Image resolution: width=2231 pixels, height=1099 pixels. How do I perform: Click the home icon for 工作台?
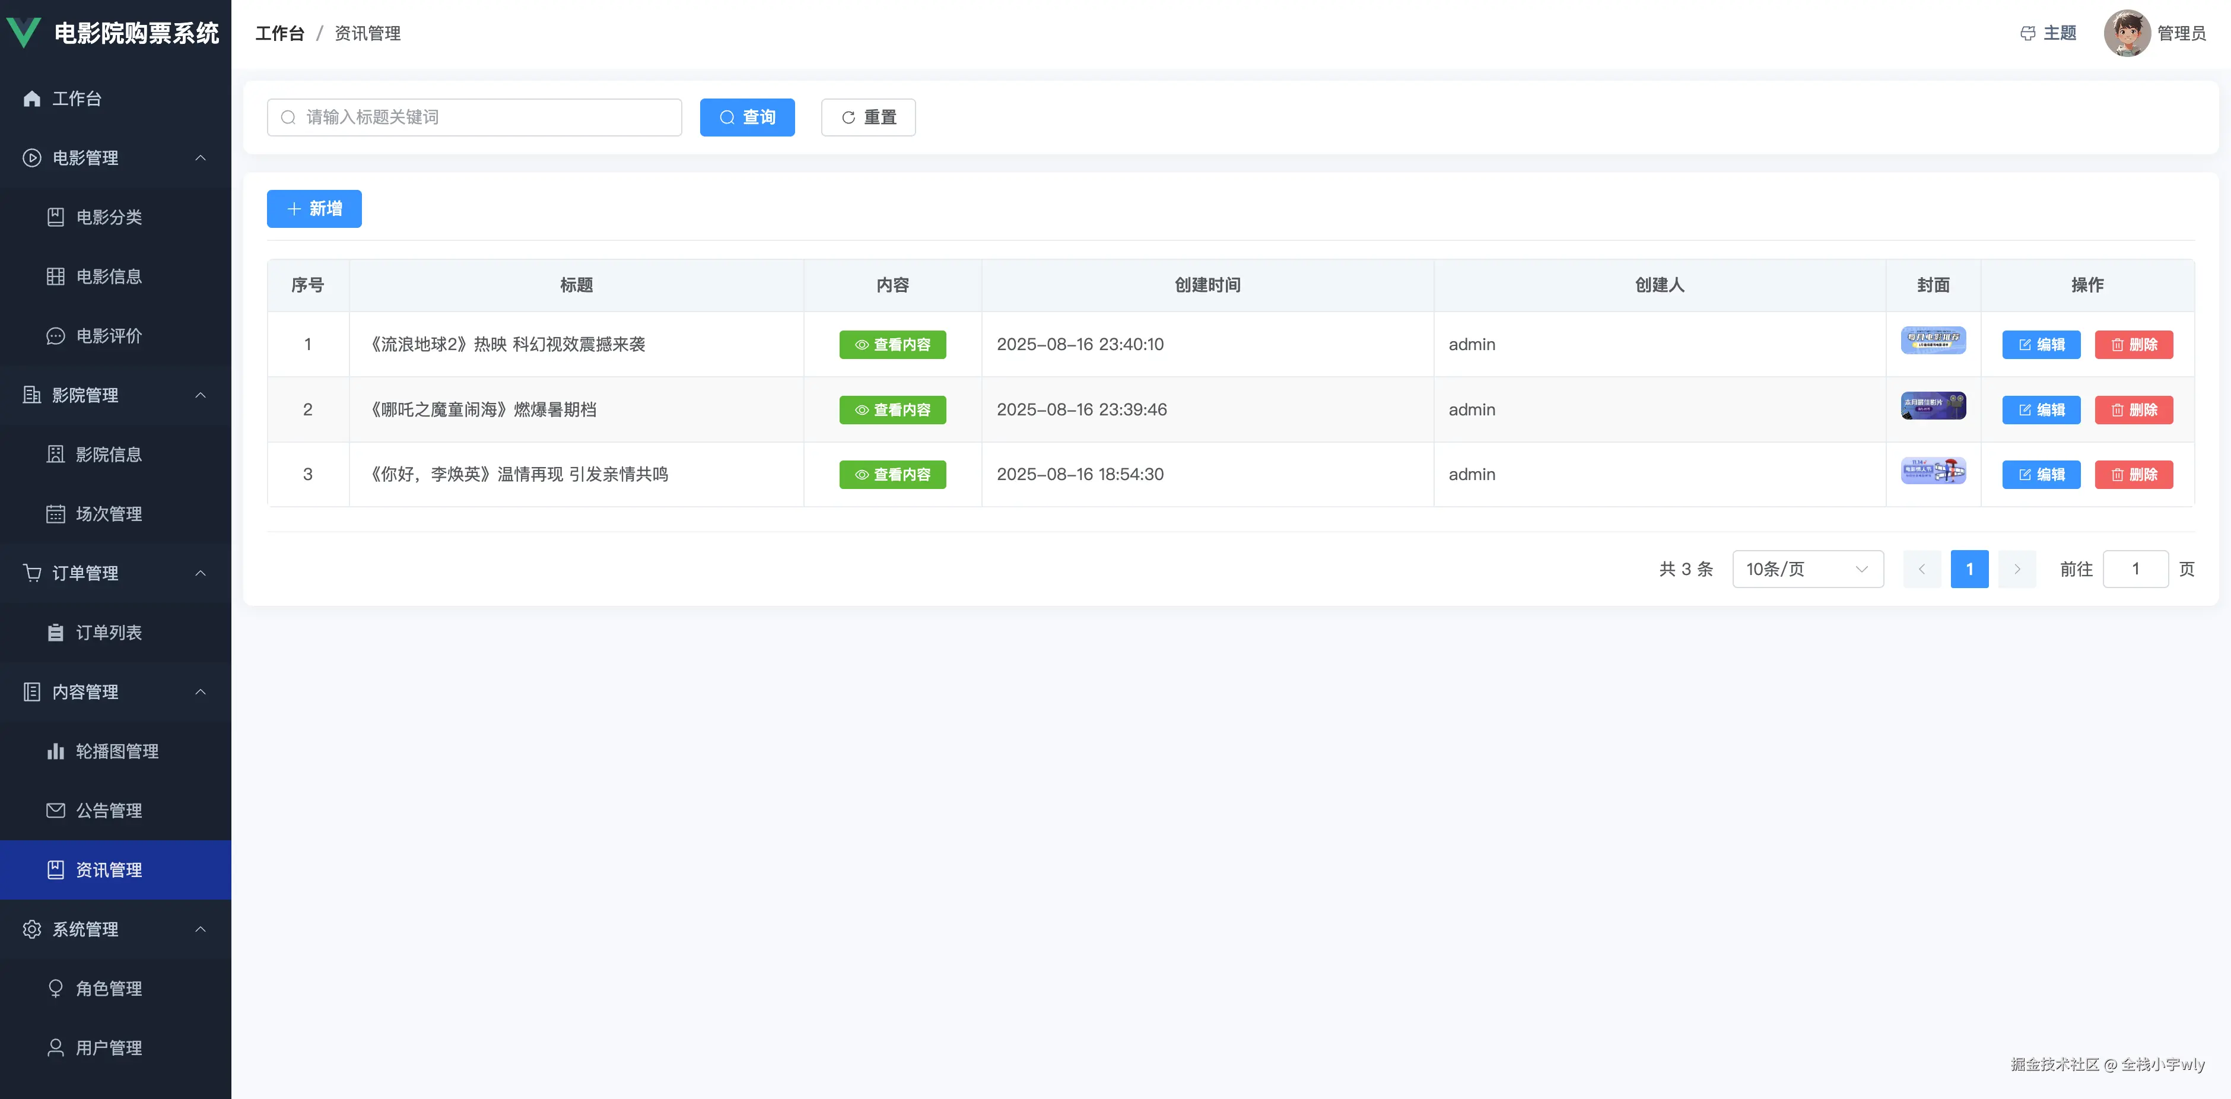click(32, 99)
